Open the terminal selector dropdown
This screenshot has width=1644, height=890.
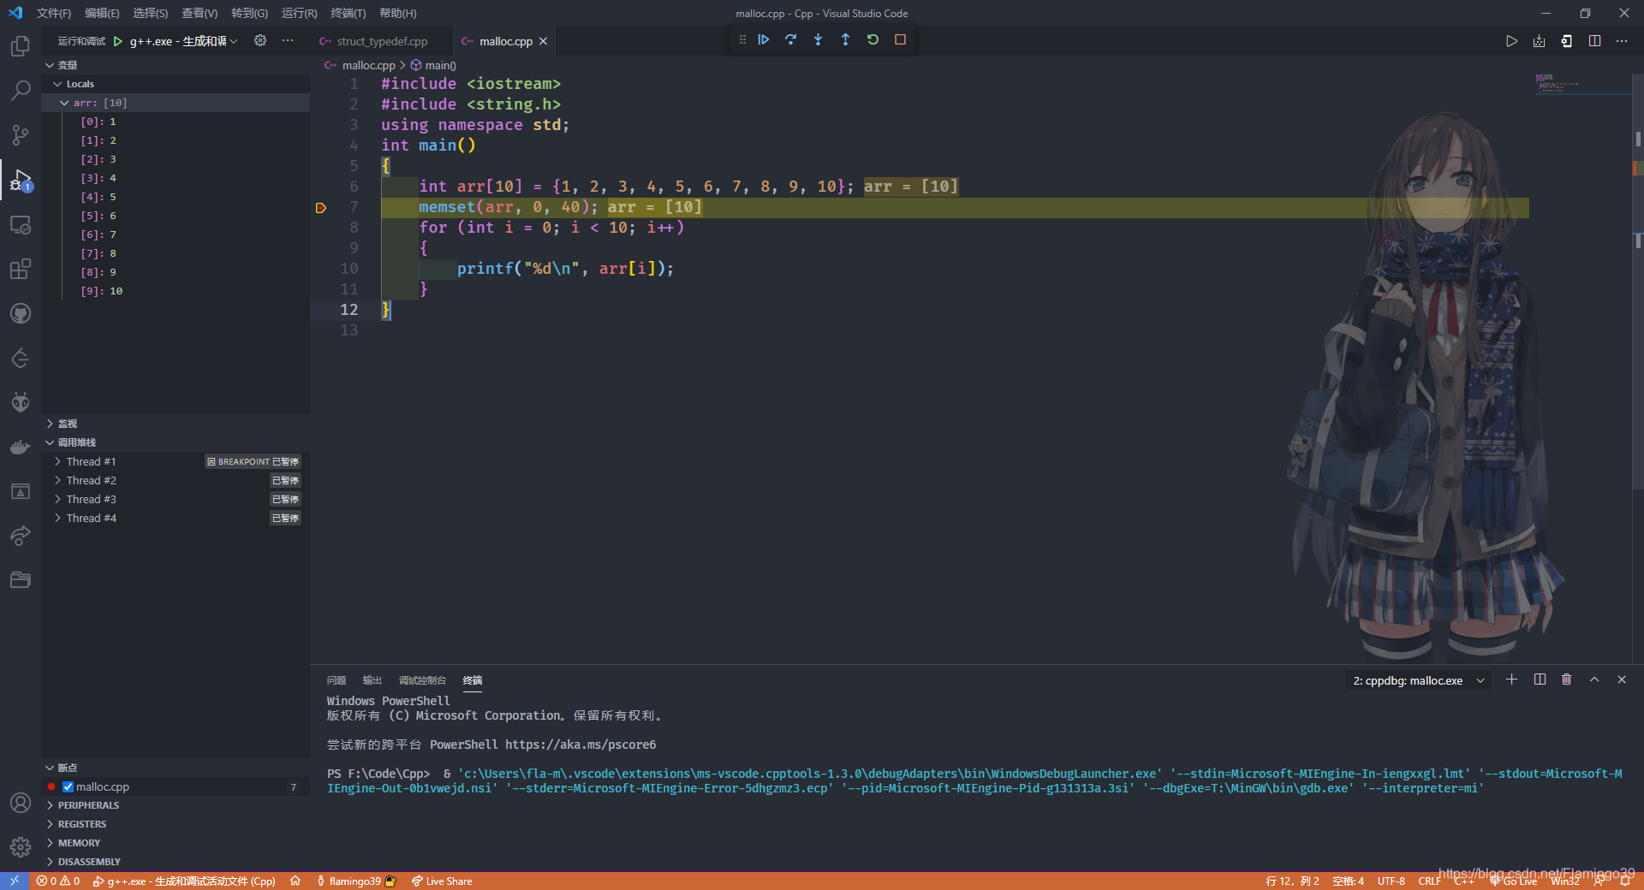coord(1417,680)
